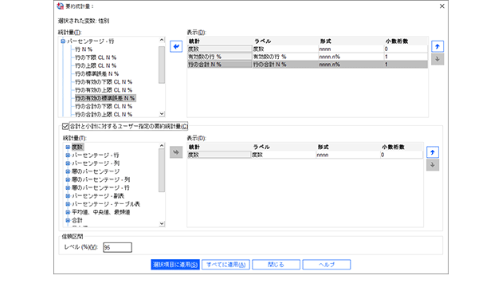Click the up scroll arrow in the custom totals tree scrollbar

(x=162, y=146)
